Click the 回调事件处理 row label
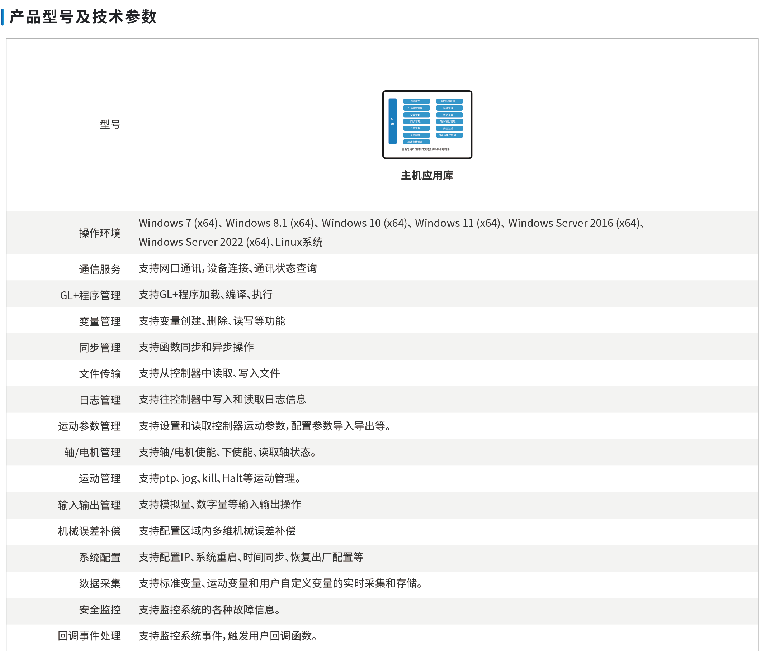Viewport: 766px width, 659px height. (x=89, y=636)
